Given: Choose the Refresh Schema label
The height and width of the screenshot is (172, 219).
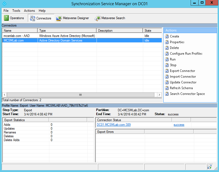Looking at the screenshot, I should pyautogui.click(x=181, y=88).
